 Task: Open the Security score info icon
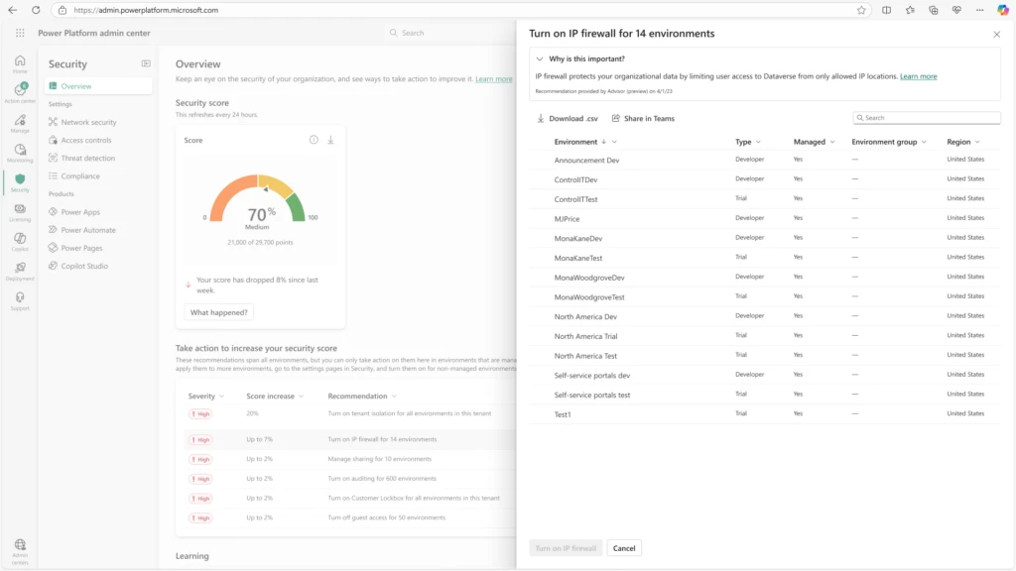[x=312, y=140]
